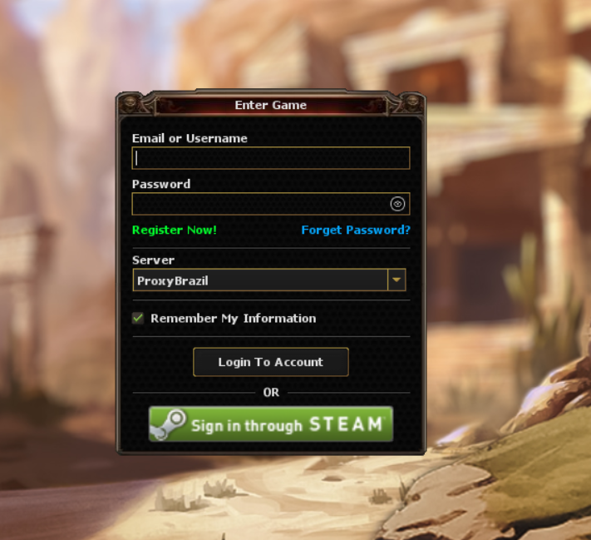
Task: Sign in through STEAM button
Action: click(271, 424)
